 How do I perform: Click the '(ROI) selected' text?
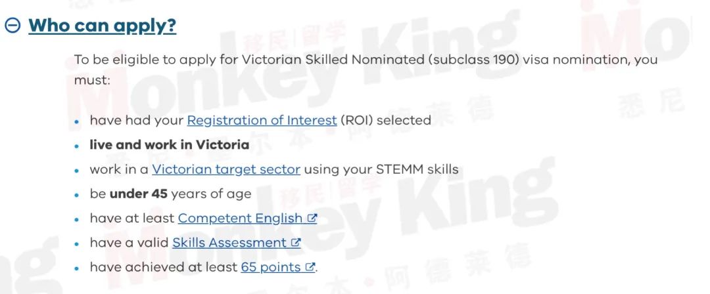click(386, 120)
